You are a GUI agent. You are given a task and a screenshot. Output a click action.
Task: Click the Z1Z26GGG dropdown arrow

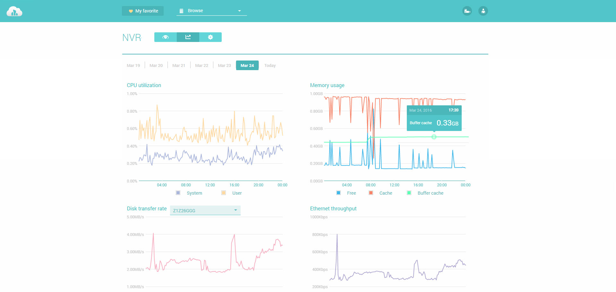(235, 210)
